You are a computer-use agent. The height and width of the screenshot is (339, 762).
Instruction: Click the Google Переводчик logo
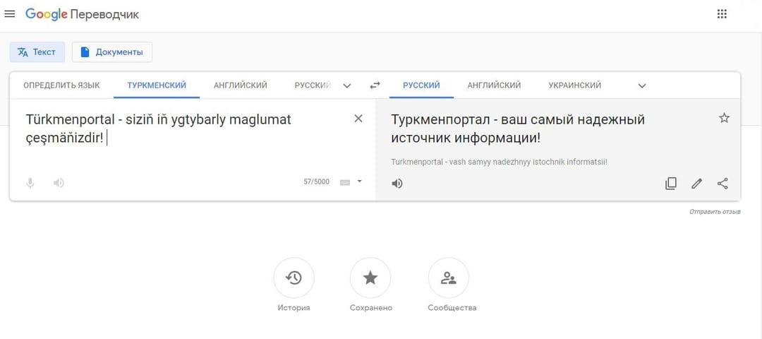click(82, 14)
